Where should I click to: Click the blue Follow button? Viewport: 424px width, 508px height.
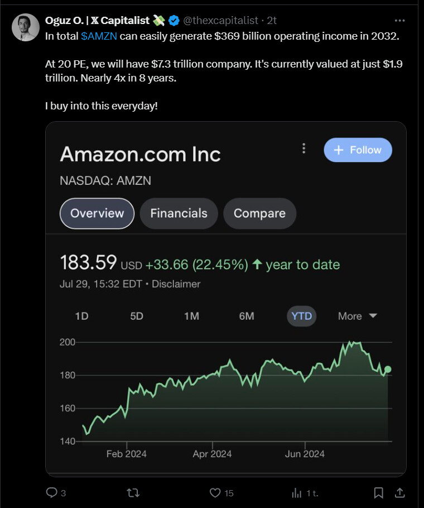point(358,150)
